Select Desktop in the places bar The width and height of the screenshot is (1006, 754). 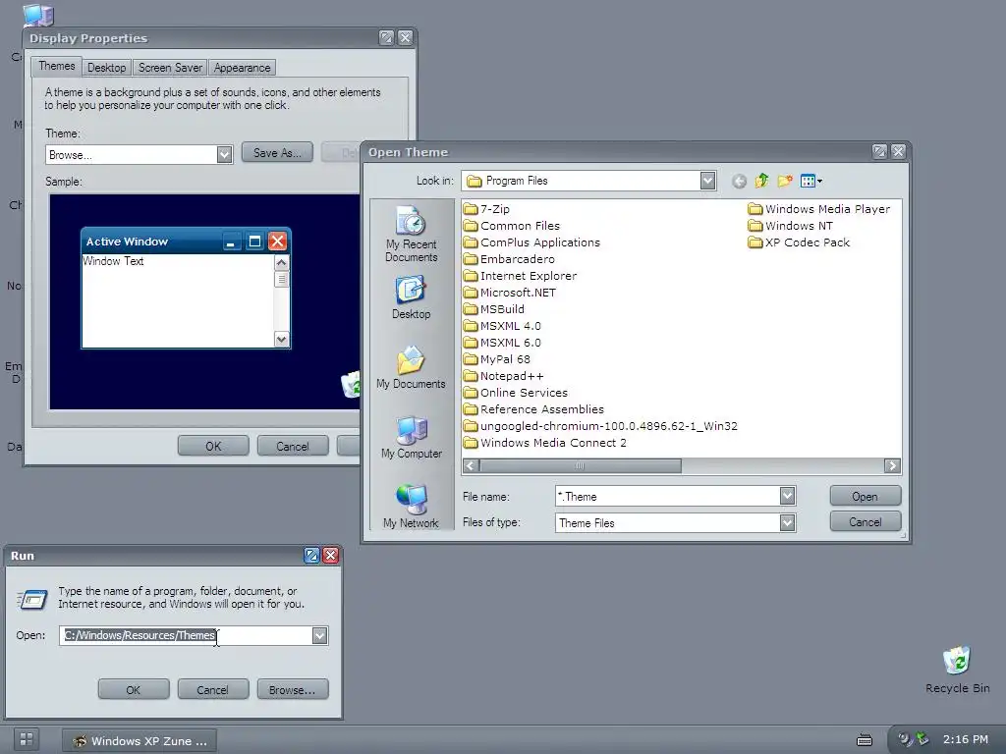(x=412, y=297)
